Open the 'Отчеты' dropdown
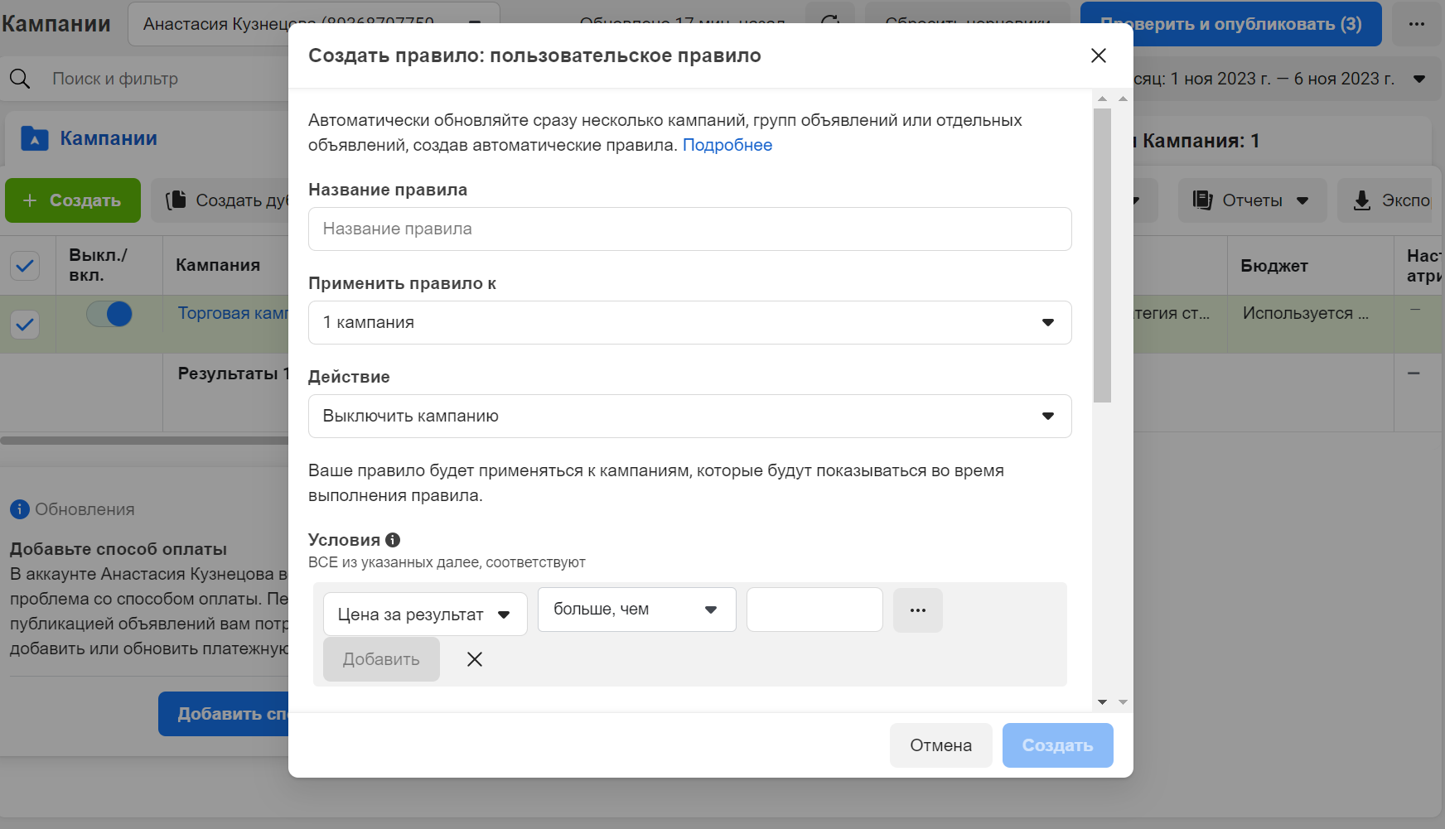 point(1252,200)
